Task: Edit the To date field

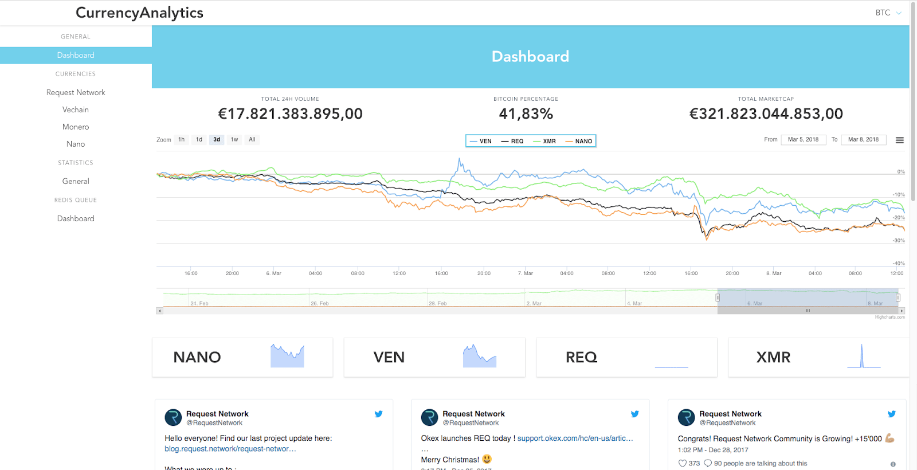Action: 864,140
